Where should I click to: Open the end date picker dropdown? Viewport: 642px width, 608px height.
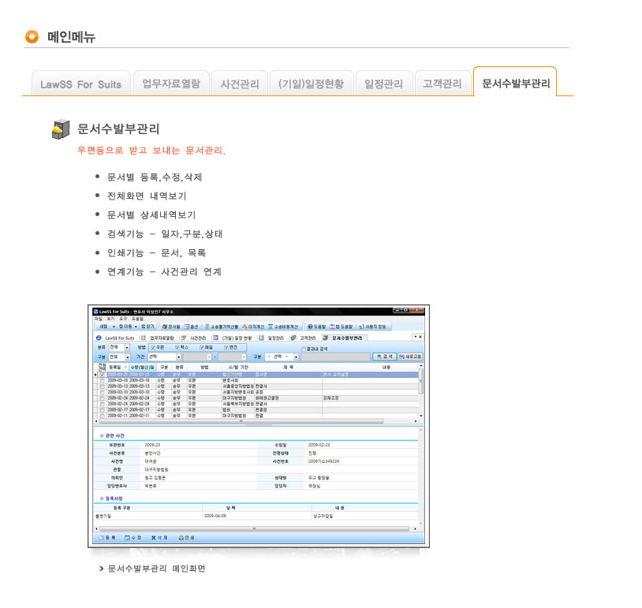point(244,357)
